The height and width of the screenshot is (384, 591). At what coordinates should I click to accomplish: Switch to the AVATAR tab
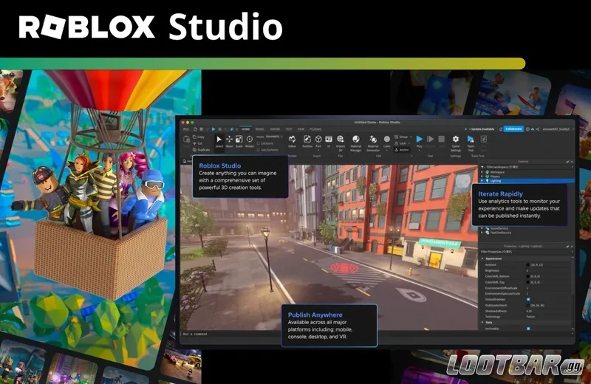coord(275,129)
